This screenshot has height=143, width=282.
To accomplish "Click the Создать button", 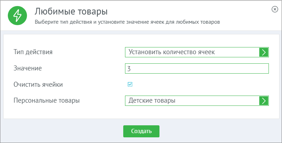I will [x=141, y=131].
